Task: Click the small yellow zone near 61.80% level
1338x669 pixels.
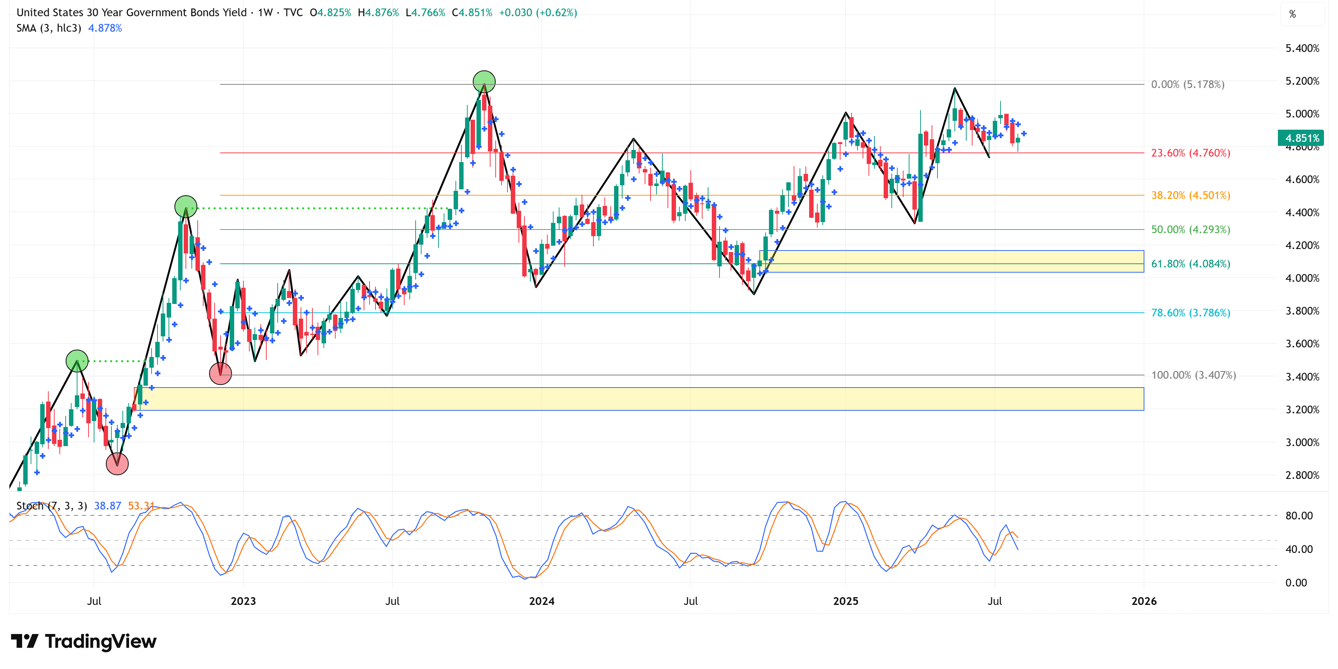Action: click(950, 258)
